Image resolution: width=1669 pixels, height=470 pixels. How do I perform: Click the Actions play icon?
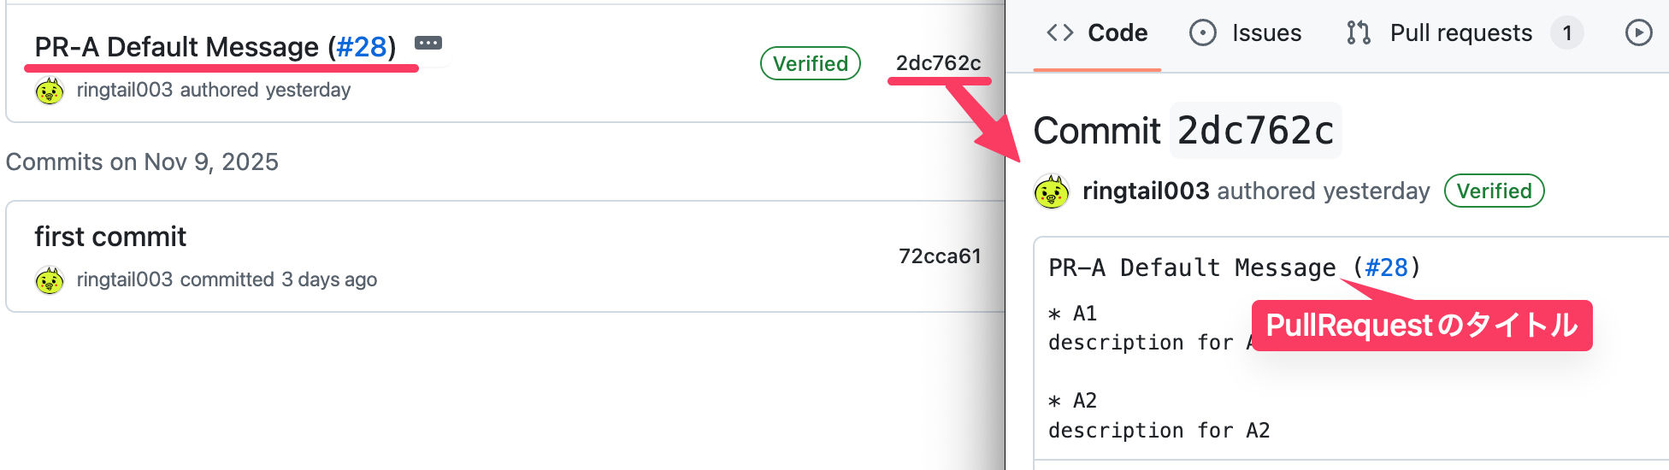point(1638,33)
